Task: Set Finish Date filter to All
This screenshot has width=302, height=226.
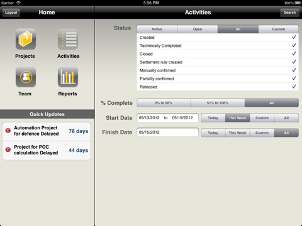Action: pyautogui.click(x=286, y=133)
